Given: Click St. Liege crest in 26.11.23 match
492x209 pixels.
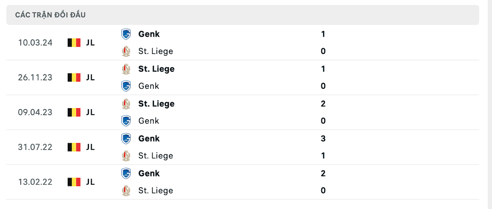Looking at the screenshot, I should pyautogui.click(x=126, y=69).
